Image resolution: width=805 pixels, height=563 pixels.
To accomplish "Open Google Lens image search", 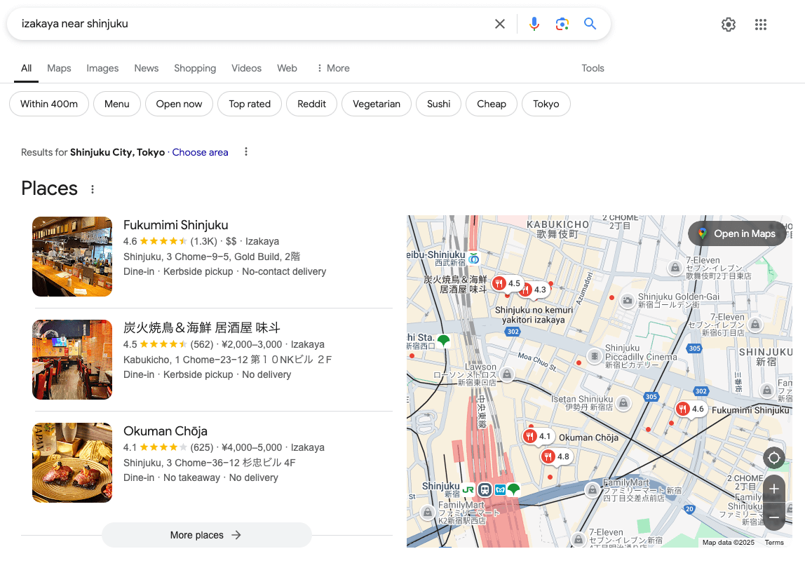I will click(x=562, y=24).
